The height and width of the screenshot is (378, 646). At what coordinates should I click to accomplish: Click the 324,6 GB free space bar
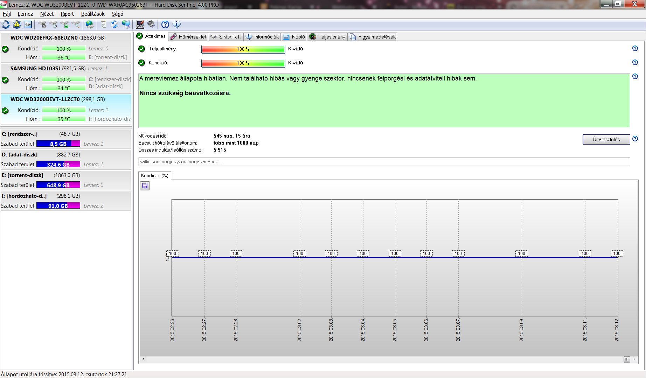(58, 164)
